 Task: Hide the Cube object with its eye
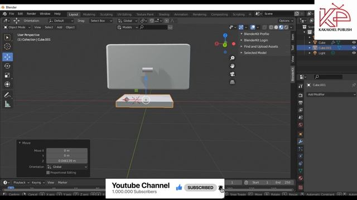coord(354,42)
